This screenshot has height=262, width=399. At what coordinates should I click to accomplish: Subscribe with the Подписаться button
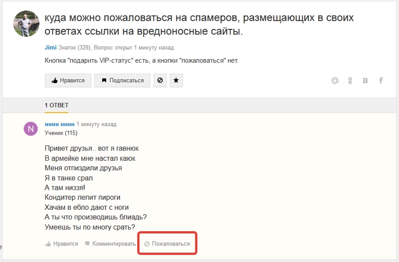122,81
